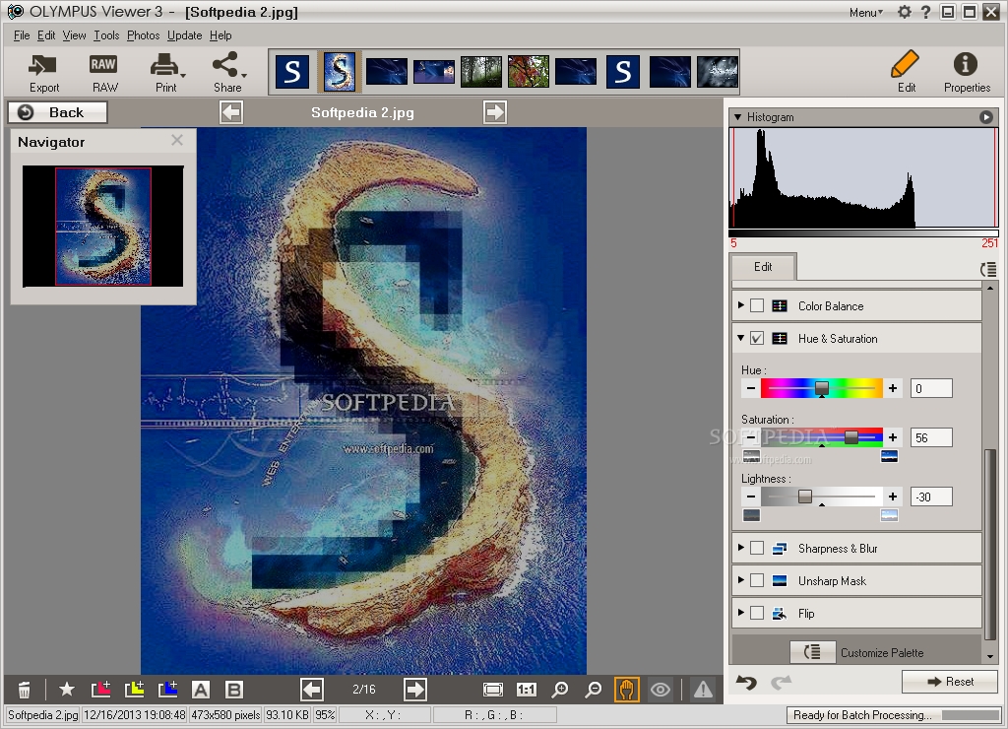Add image to yellow folder mark
This screenshot has height=729, width=1008.
[134, 690]
